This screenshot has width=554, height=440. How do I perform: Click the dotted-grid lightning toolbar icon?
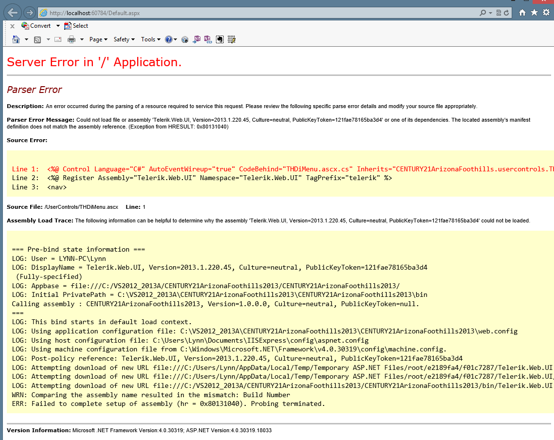(x=232, y=39)
